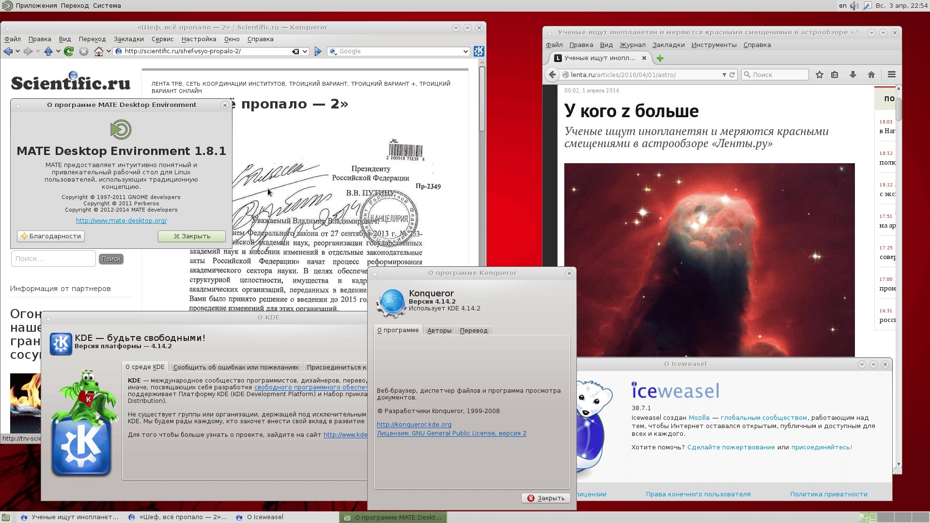The width and height of the screenshot is (930, 523).
Task: Switch to Авторы tab in Konqueror dialog
Action: coord(439,331)
